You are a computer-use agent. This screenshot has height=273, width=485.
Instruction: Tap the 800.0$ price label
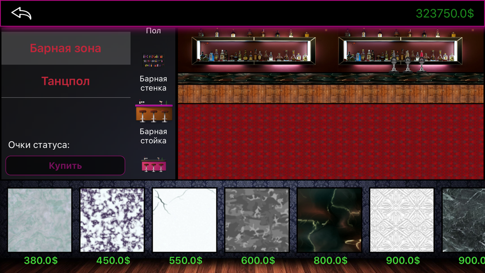(x=330, y=260)
